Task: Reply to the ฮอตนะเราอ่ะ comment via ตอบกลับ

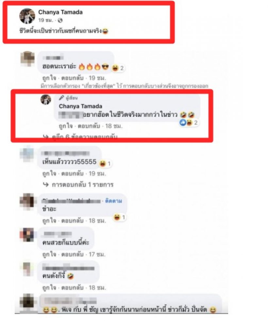Action: tap(72, 78)
